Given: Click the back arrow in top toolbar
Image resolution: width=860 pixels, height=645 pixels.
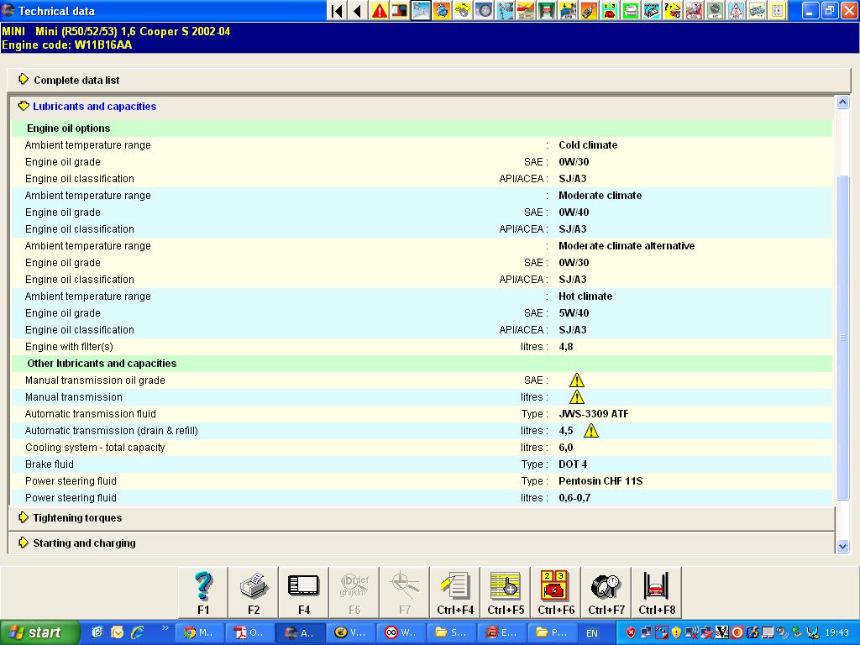Looking at the screenshot, I should point(358,11).
